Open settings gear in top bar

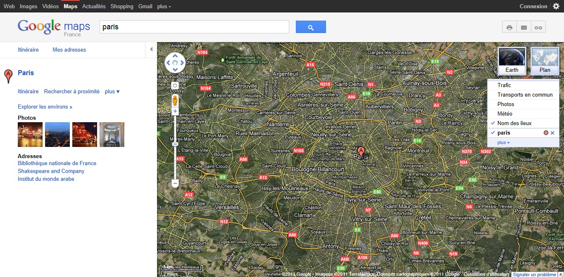pyautogui.click(x=556, y=6)
